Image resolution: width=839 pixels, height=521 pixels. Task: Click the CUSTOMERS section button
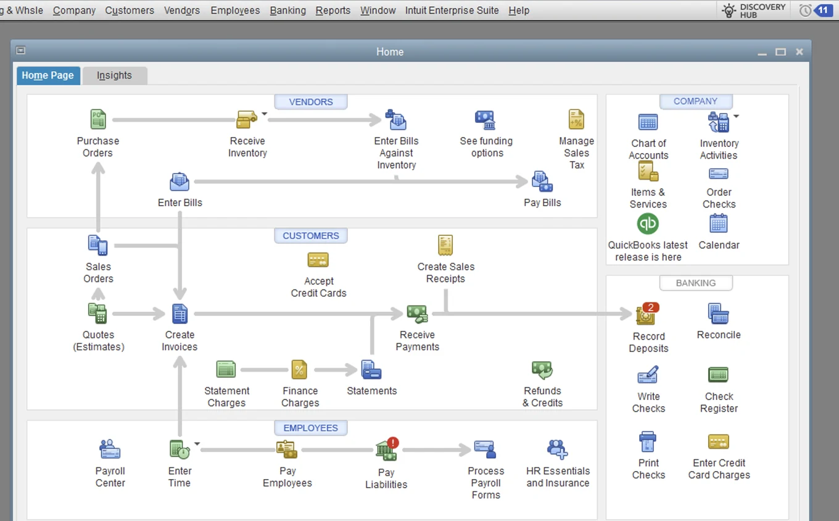pos(311,236)
